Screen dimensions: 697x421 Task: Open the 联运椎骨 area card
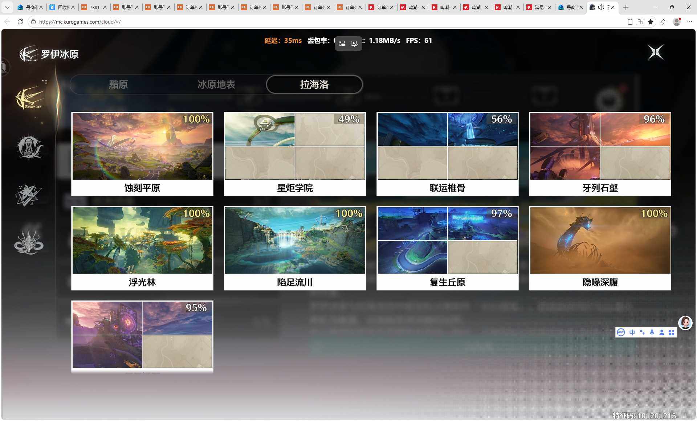pos(448,154)
